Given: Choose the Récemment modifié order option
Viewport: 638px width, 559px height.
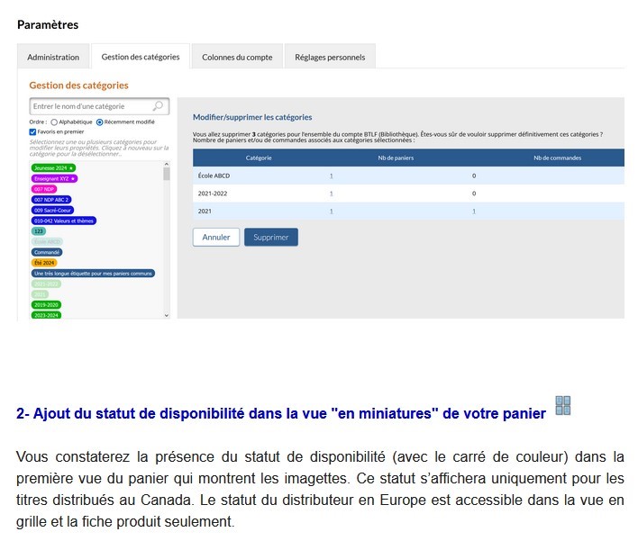Looking at the screenshot, I should pos(100,122).
